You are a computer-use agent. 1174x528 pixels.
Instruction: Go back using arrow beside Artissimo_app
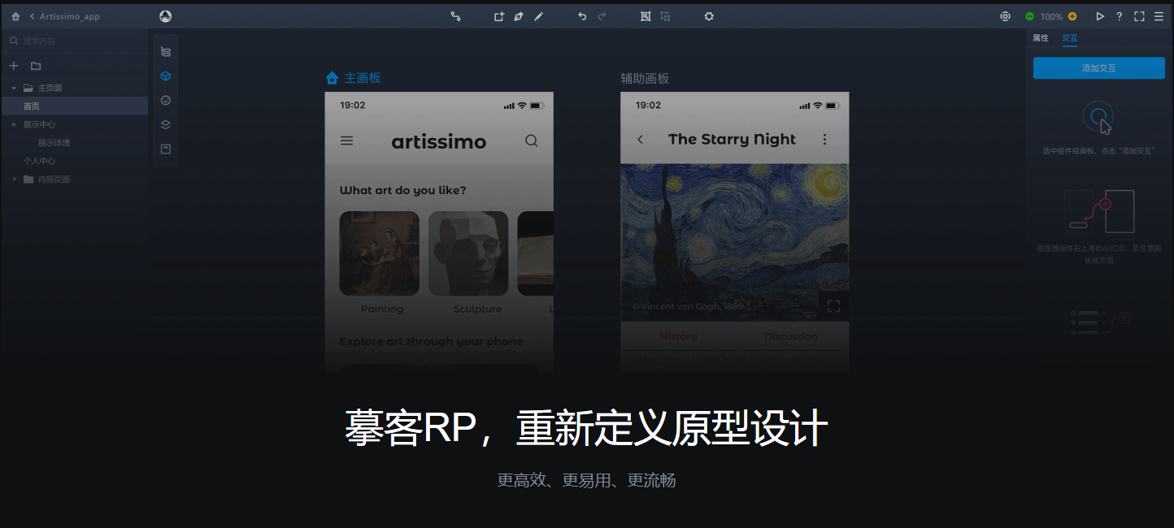pyautogui.click(x=32, y=16)
